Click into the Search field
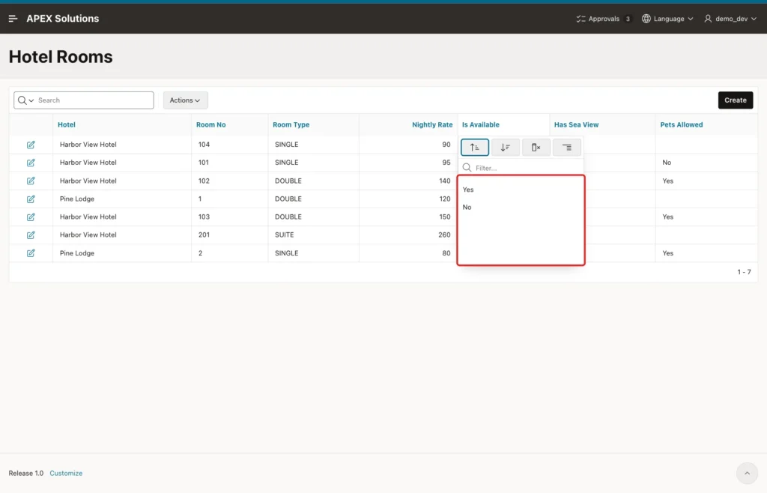This screenshot has width=767, height=493. [95, 100]
